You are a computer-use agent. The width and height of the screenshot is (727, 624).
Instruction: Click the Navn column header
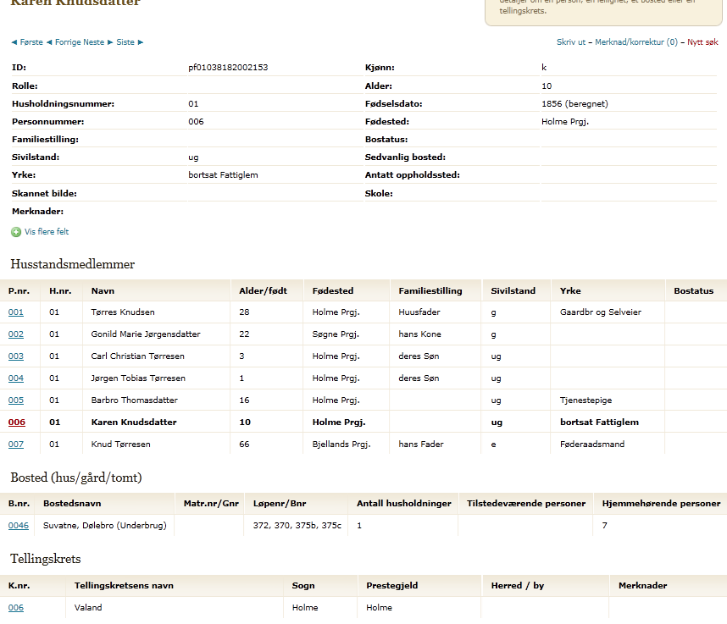point(103,291)
